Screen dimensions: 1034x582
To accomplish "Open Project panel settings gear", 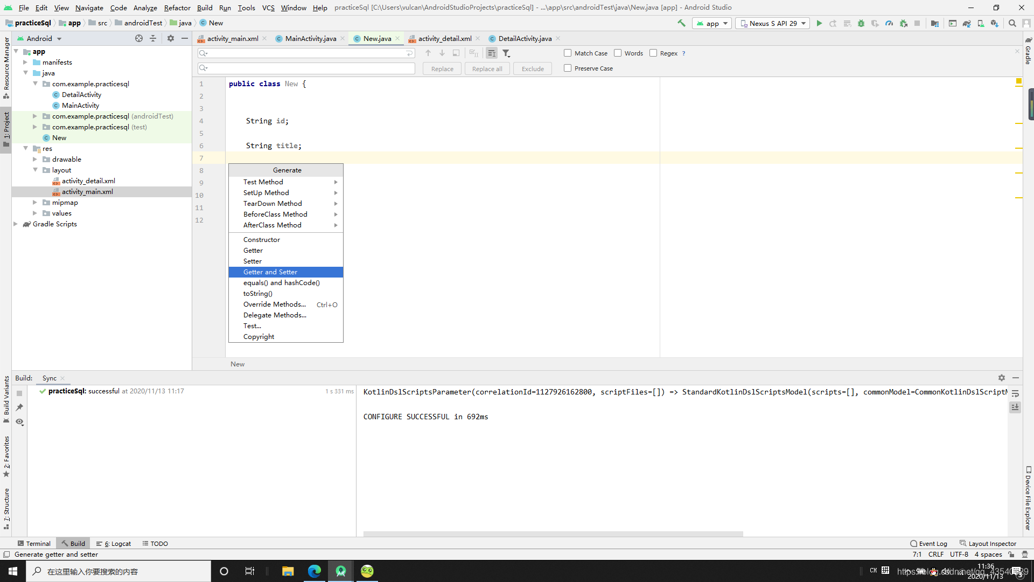I will click(x=171, y=38).
